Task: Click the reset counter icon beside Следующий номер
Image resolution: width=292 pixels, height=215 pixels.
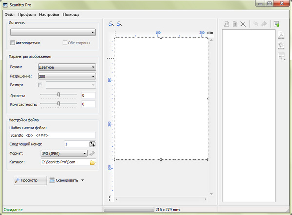Action: point(92,144)
